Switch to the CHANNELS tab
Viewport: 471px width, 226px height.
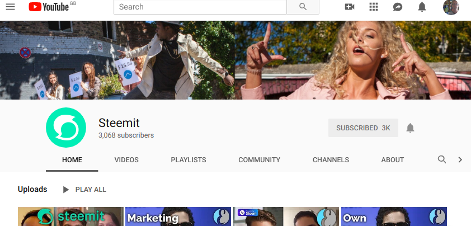pyautogui.click(x=331, y=160)
